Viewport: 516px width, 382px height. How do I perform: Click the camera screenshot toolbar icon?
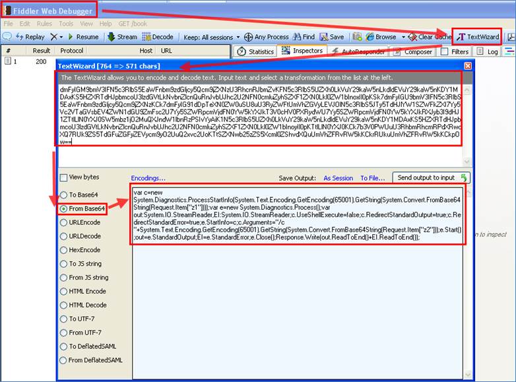(357, 37)
